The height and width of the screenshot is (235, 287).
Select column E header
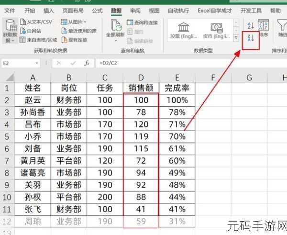pos(177,78)
